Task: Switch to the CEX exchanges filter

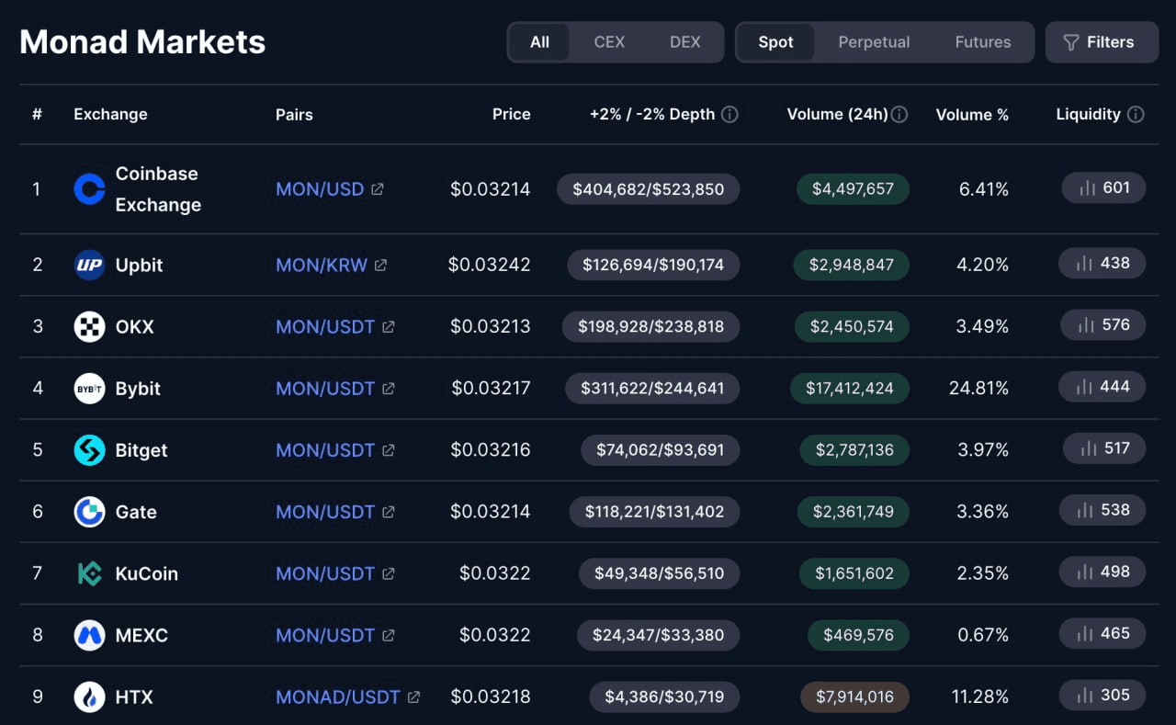Action: click(609, 42)
